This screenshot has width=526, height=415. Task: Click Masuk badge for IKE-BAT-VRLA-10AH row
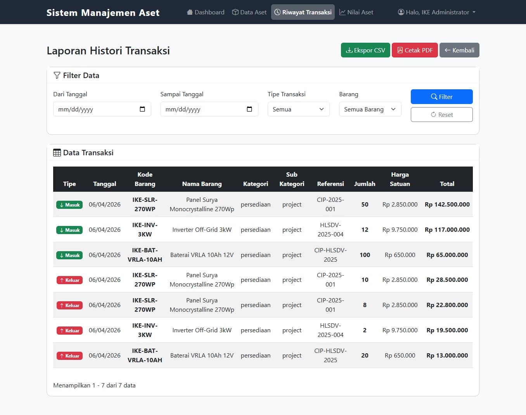[69, 255]
